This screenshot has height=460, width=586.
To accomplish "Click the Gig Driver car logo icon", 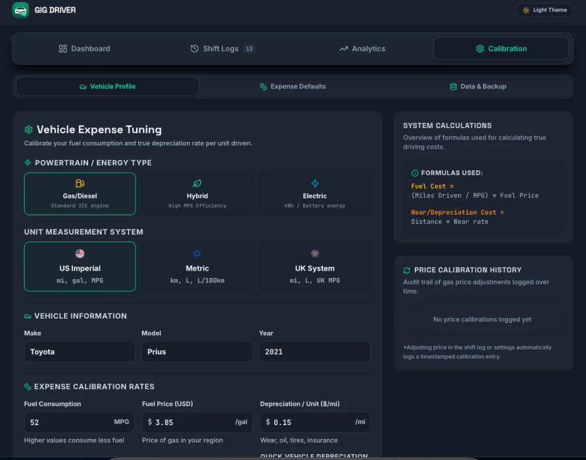I will [x=21, y=10].
